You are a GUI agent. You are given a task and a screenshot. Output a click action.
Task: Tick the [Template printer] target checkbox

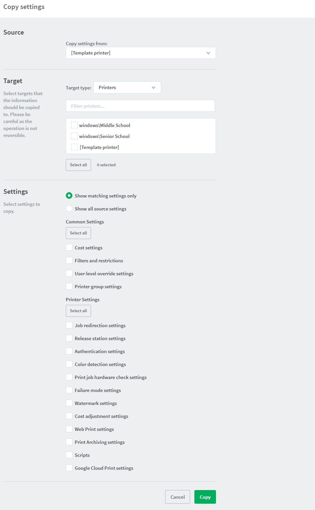[x=74, y=147]
